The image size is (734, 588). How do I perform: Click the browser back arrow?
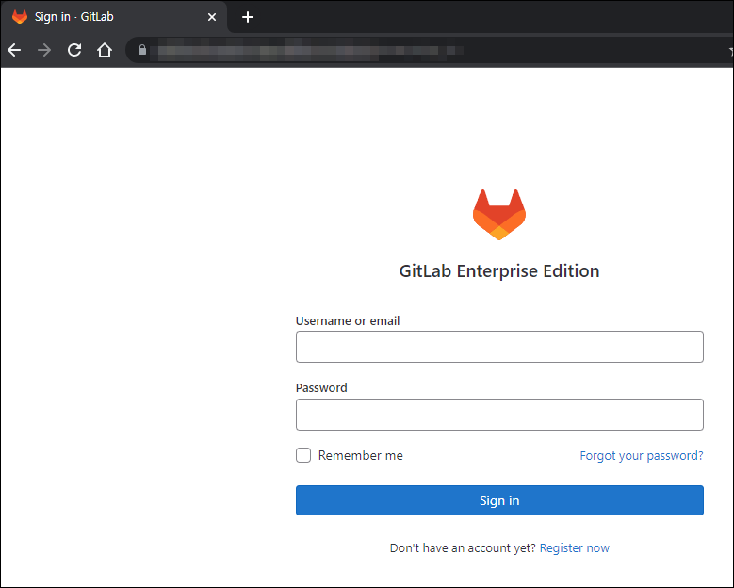[x=14, y=50]
